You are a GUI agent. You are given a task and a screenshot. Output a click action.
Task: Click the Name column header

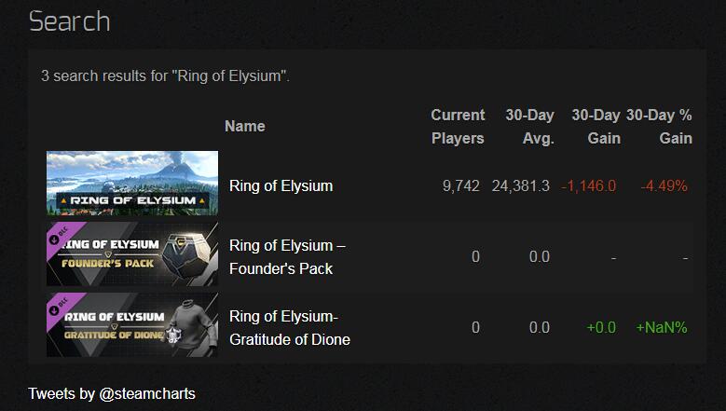point(245,126)
